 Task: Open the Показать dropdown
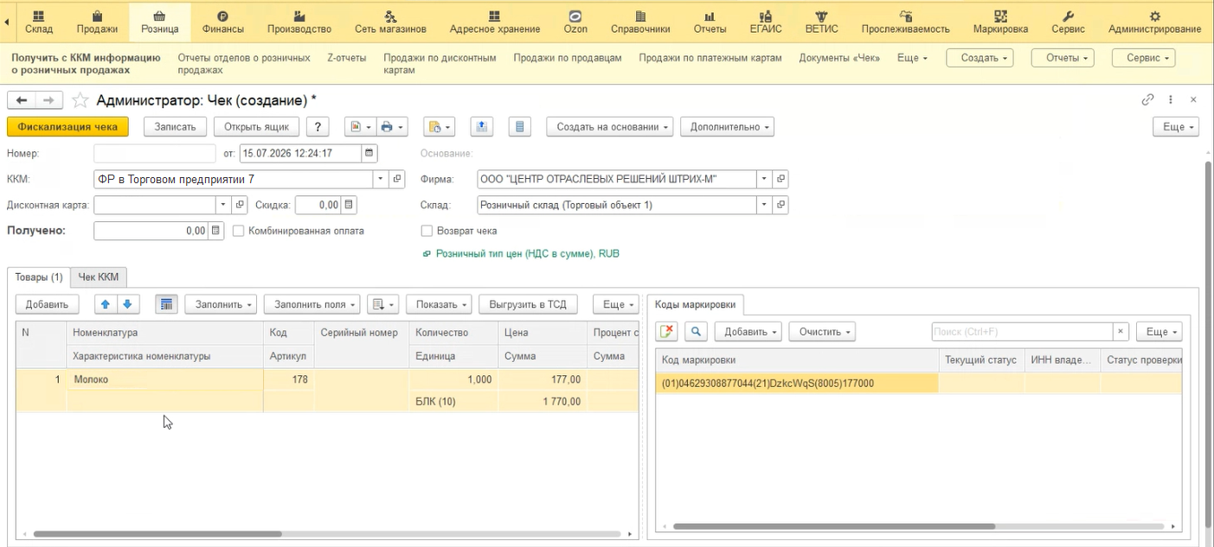pos(439,304)
